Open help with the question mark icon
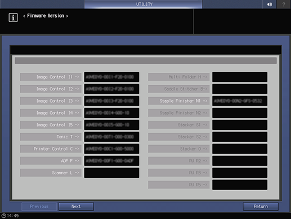Screen dimensions: 291x219 284,4
